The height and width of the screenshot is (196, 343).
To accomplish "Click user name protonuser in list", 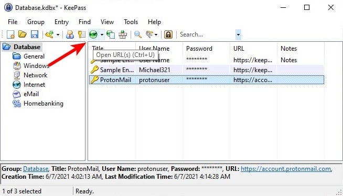I will click(x=154, y=80).
